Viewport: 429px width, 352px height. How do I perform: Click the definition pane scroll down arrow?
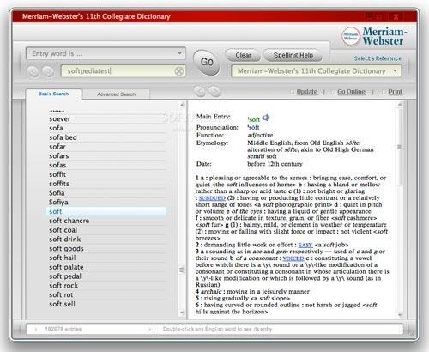tap(400, 315)
